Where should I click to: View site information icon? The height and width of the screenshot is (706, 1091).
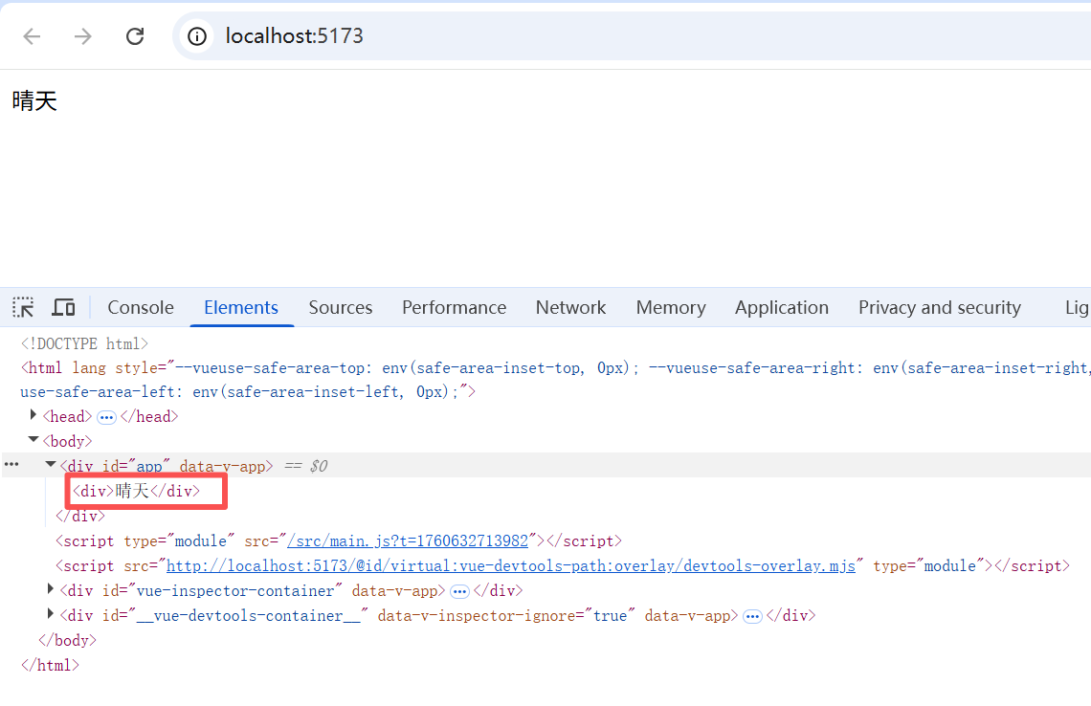coord(197,36)
